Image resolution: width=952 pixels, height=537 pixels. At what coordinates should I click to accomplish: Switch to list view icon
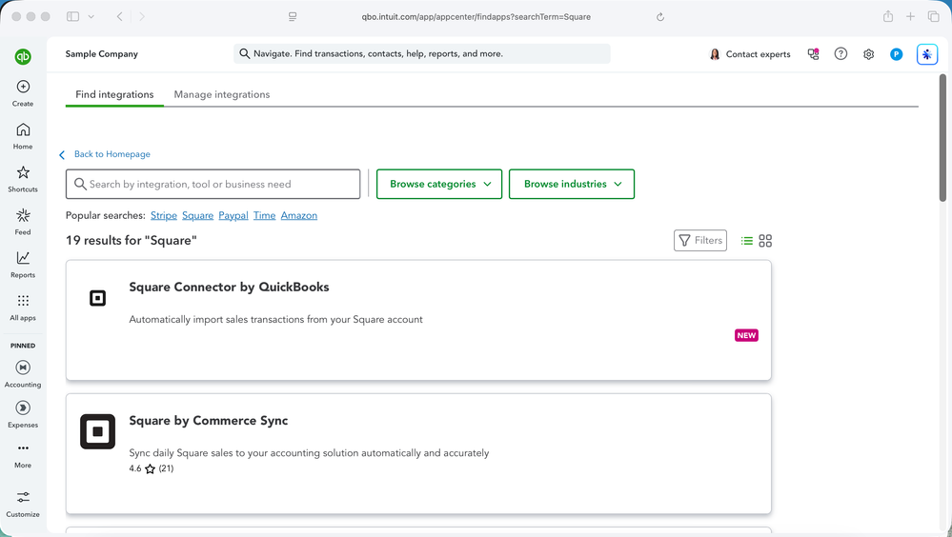747,241
